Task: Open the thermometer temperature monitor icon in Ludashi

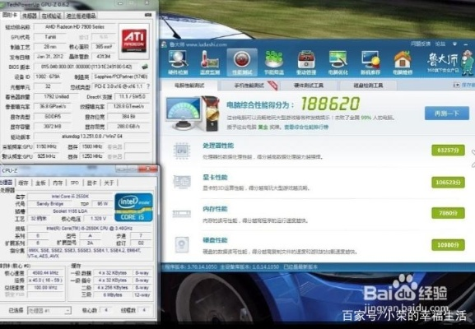Action: (209, 63)
